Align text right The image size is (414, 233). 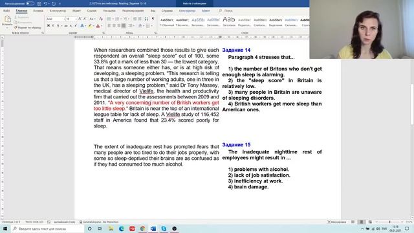pyautogui.click(x=119, y=26)
